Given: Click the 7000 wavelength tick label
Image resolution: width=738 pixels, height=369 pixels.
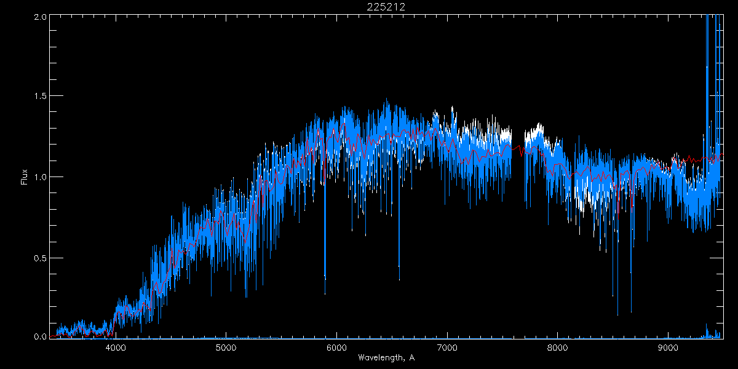Looking at the screenshot, I should click(x=447, y=347).
